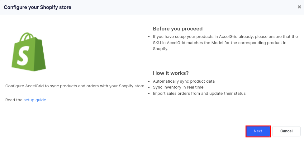The height and width of the screenshot is (142, 304).
Task: Click "Automatically sync product data" bullet text
Action: point(183,81)
